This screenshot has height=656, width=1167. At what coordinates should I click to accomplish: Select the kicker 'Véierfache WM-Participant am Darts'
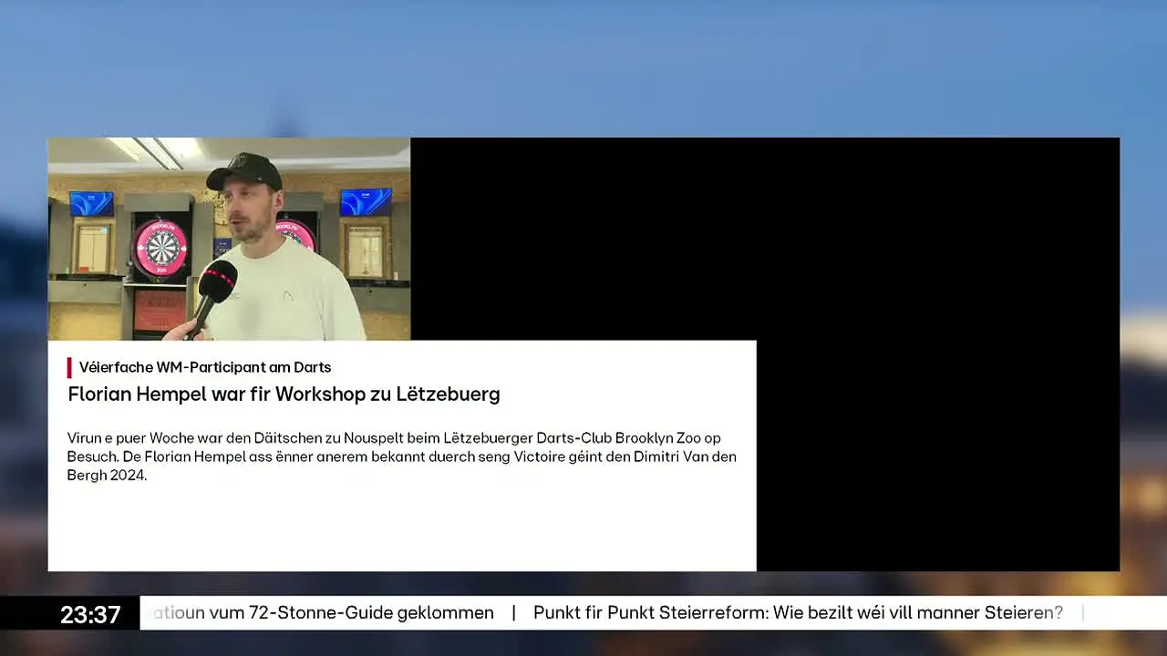pos(205,367)
